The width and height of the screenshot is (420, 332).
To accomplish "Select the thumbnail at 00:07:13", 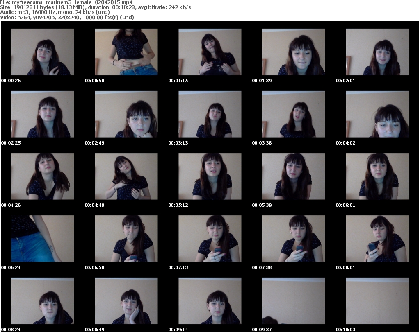I will point(210,239).
